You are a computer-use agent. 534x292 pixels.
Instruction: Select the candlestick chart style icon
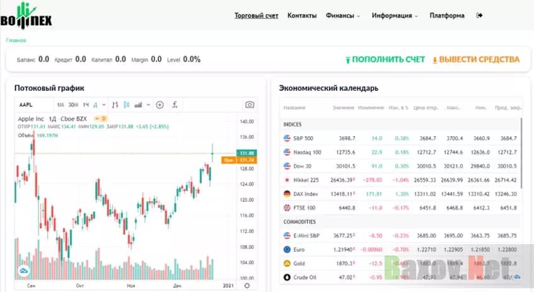[127, 105]
